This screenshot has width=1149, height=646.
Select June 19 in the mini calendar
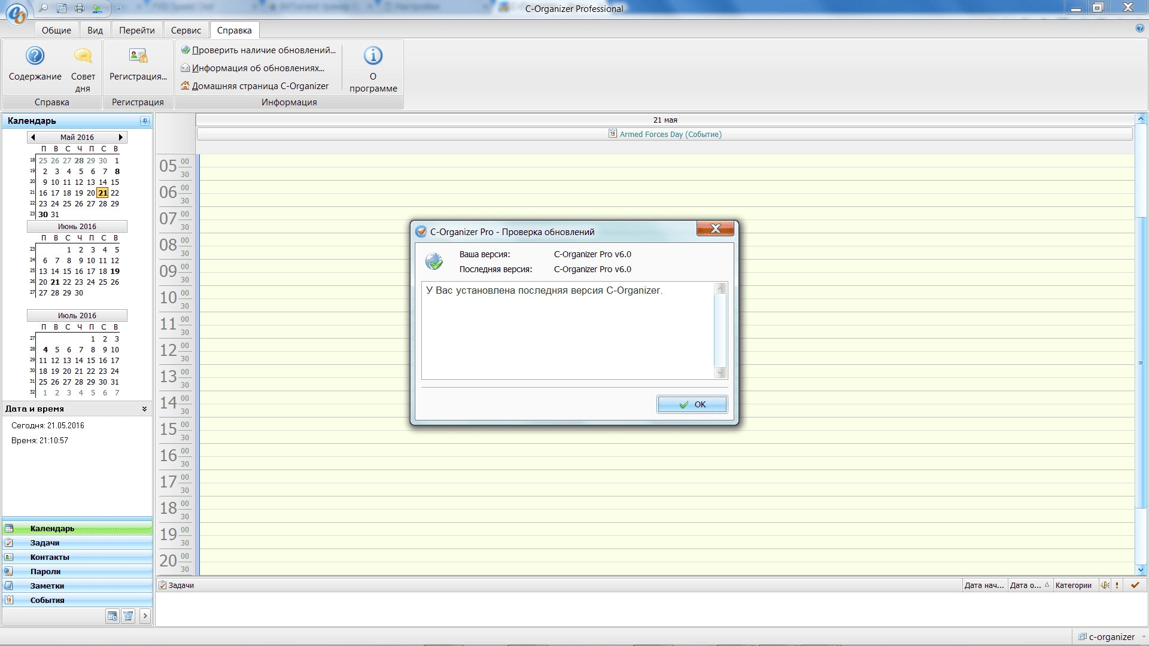click(115, 271)
